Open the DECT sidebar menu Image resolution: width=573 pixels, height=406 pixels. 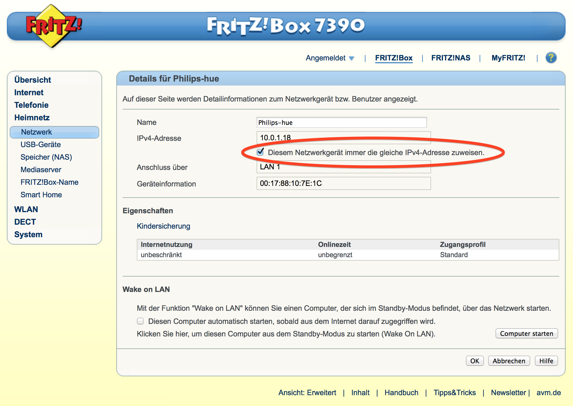point(25,222)
